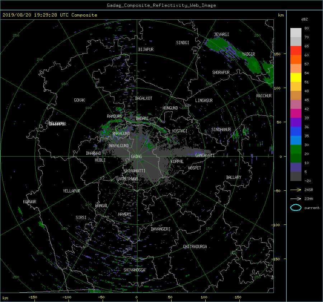Click the RAMDURG city label
323x302 pixels.
point(114,116)
